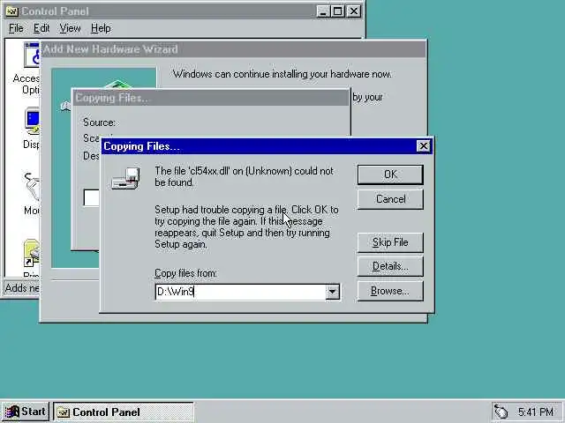
Task: Select the Display icon in Control Panel
Action: (32, 122)
